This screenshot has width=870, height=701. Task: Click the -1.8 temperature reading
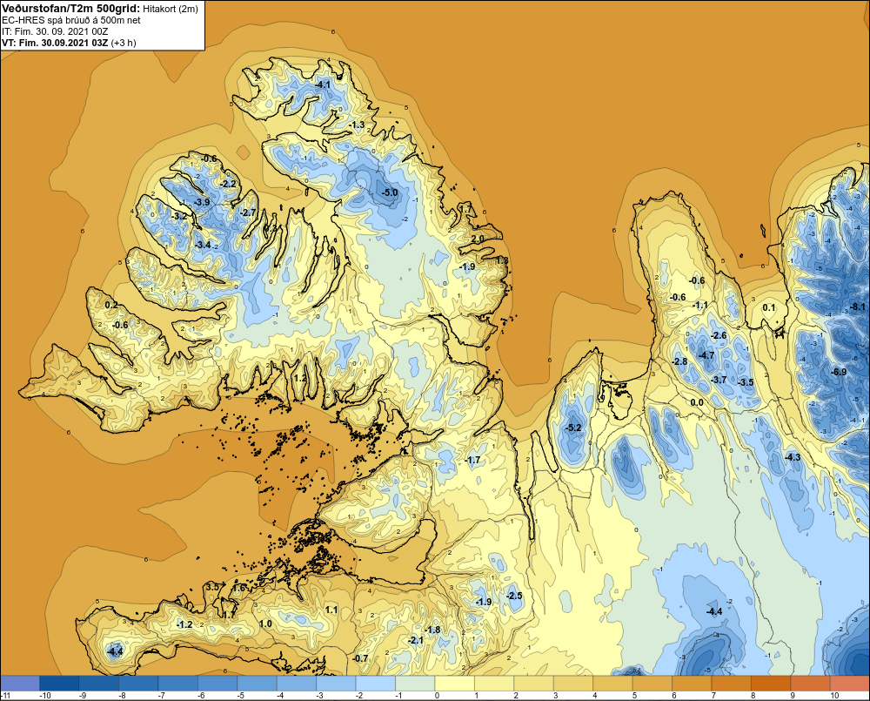point(432,630)
